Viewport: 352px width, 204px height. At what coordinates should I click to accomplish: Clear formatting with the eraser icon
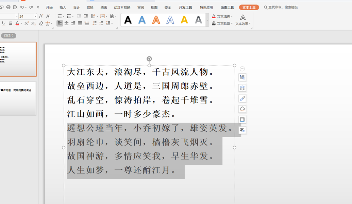point(41,23)
